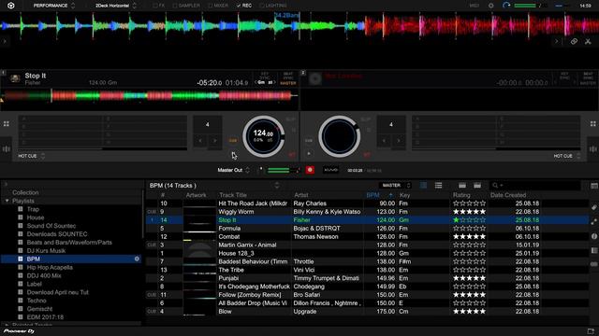Open the Hip Hop Acapella playlist

click(x=50, y=268)
